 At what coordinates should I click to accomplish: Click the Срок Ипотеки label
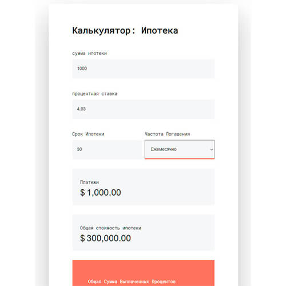pos(88,134)
